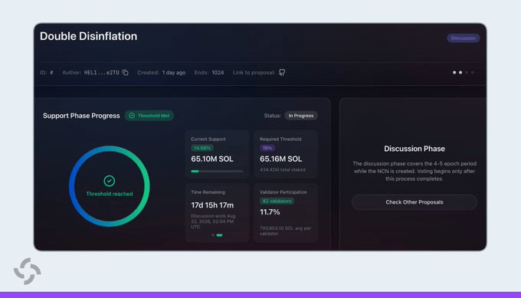Click the 65.16M SOL threshold value
This screenshot has height=298, width=521.
[280, 159]
